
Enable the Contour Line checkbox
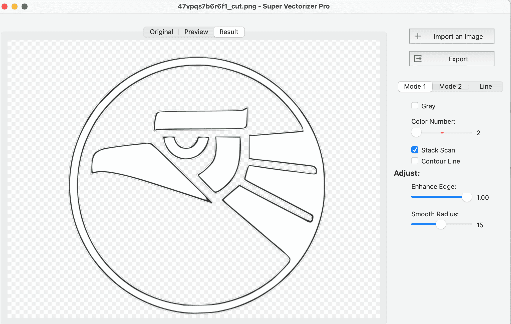click(415, 161)
